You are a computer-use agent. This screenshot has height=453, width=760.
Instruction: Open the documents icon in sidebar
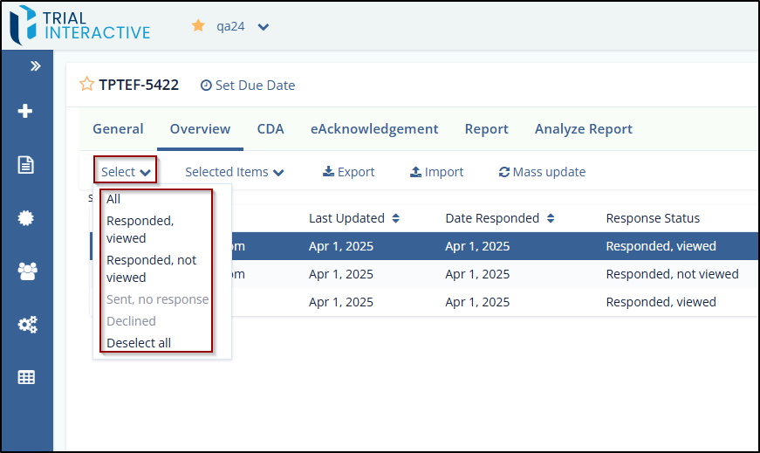26,165
